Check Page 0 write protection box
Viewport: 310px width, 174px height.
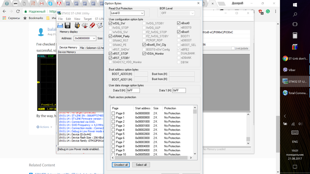coord(113,113)
